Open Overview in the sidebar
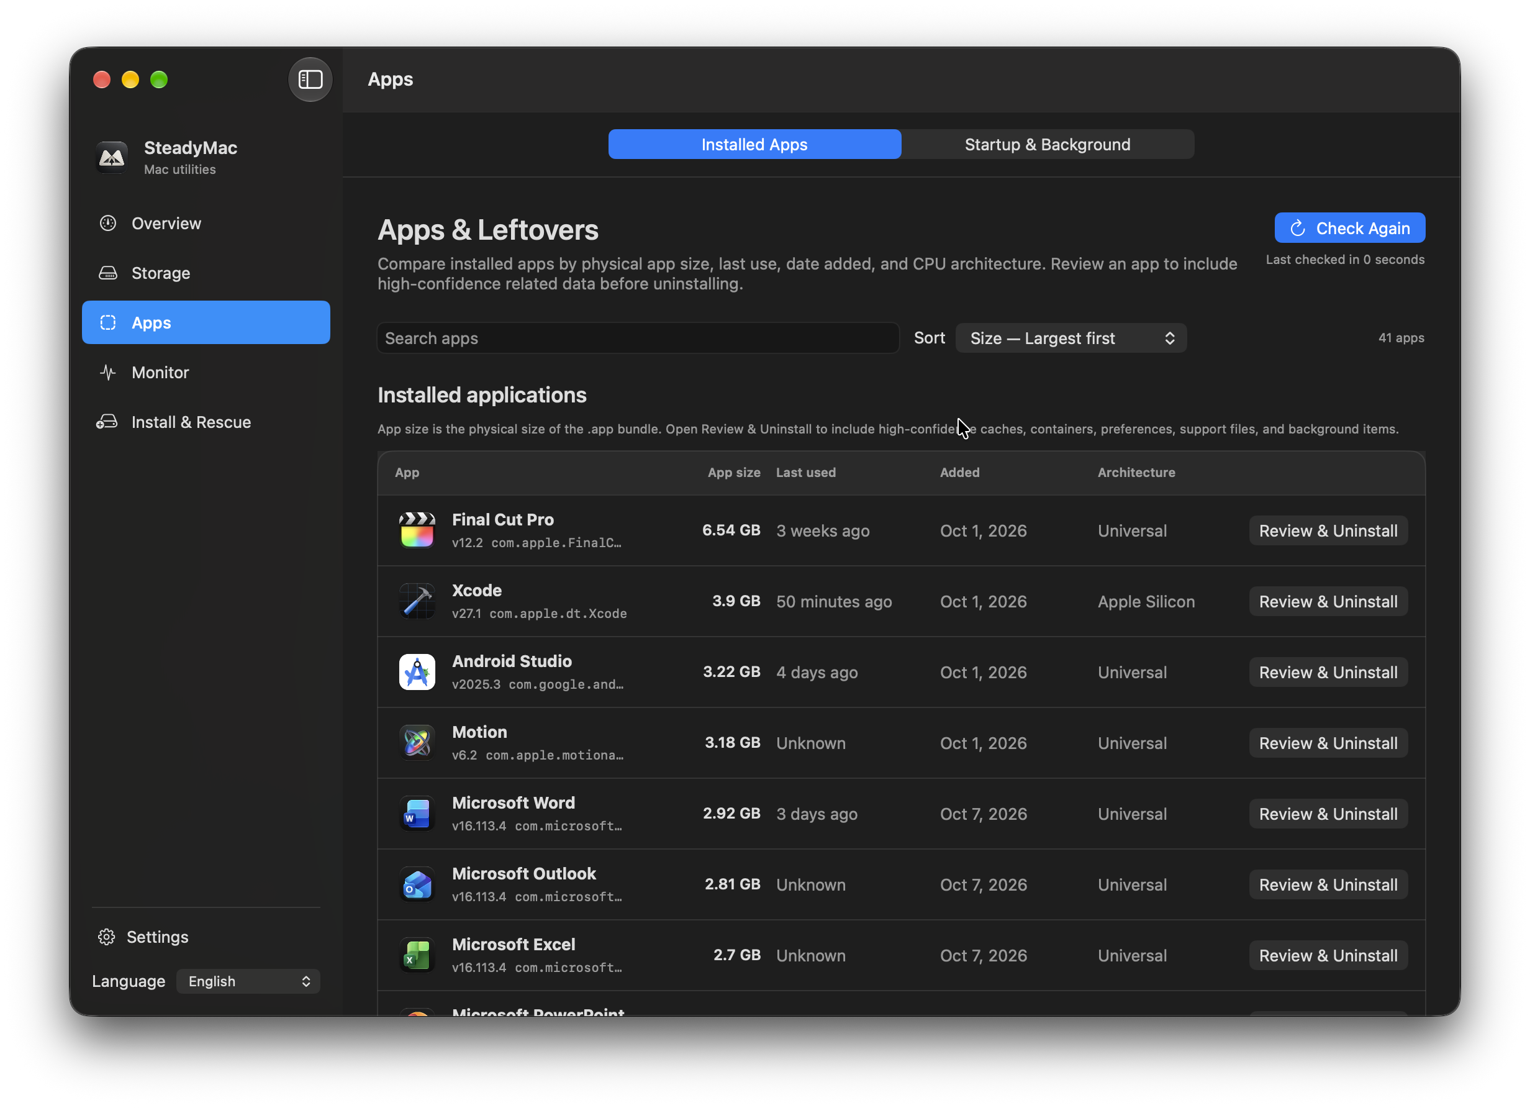Viewport: 1530px width, 1108px height. tap(206, 224)
